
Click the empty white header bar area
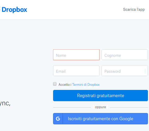[75, 9]
